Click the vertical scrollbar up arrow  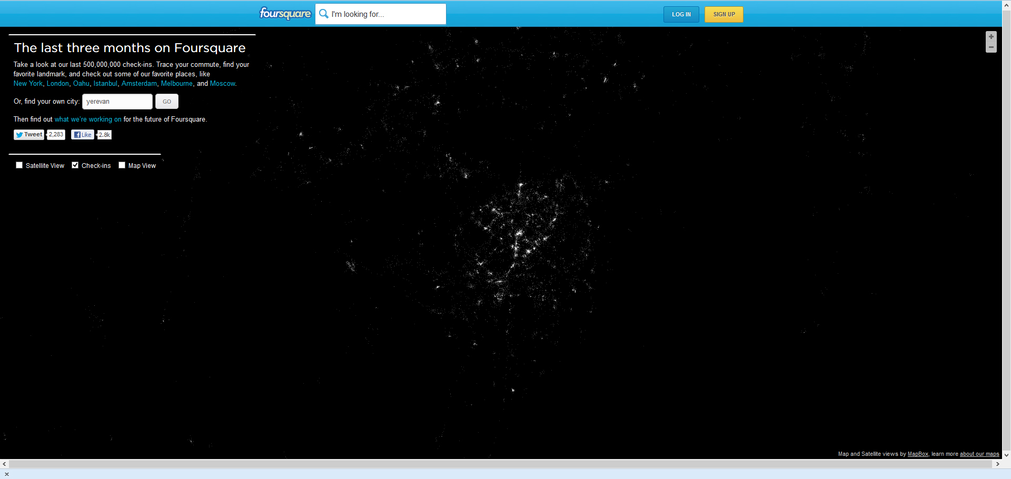[x=1006, y=5]
